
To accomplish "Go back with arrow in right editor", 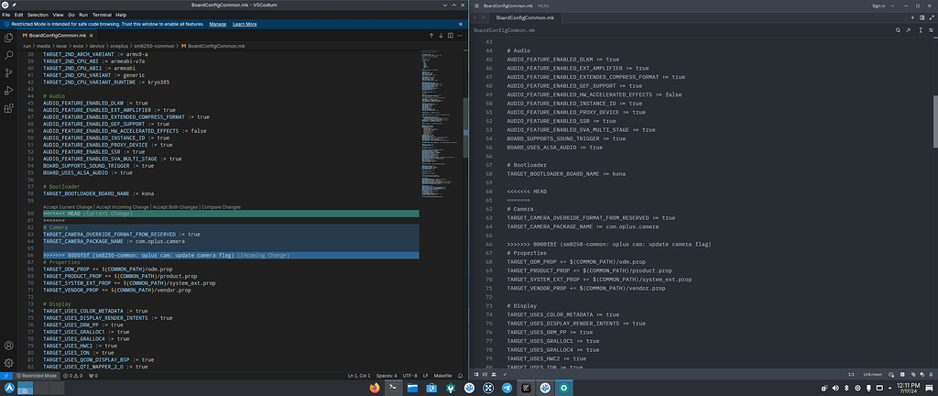I will coord(475,18).
